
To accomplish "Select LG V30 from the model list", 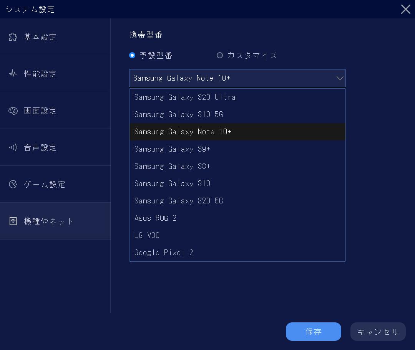I will click(x=147, y=235).
